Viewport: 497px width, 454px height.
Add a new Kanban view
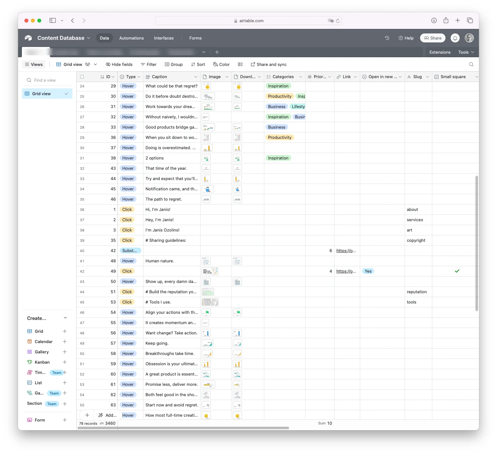pyautogui.click(x=65, y=362)
